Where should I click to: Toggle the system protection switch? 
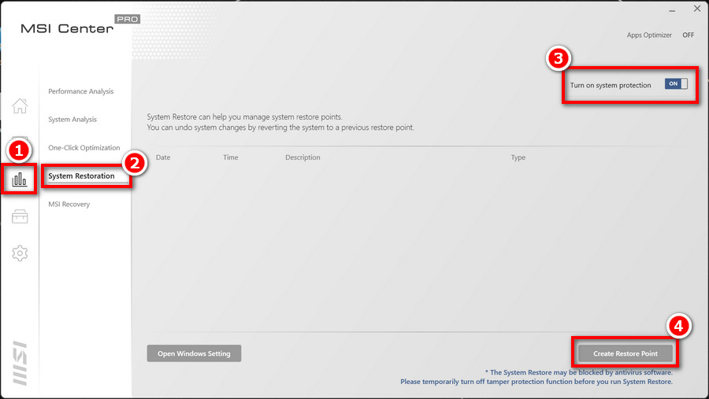[676, 83]
